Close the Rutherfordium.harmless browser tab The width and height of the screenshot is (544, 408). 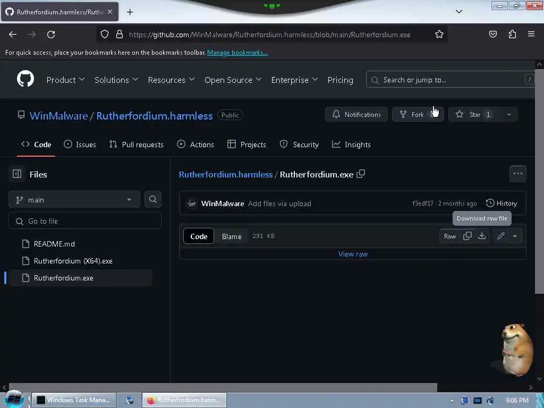pyautogui.click(x=109, y=12)
